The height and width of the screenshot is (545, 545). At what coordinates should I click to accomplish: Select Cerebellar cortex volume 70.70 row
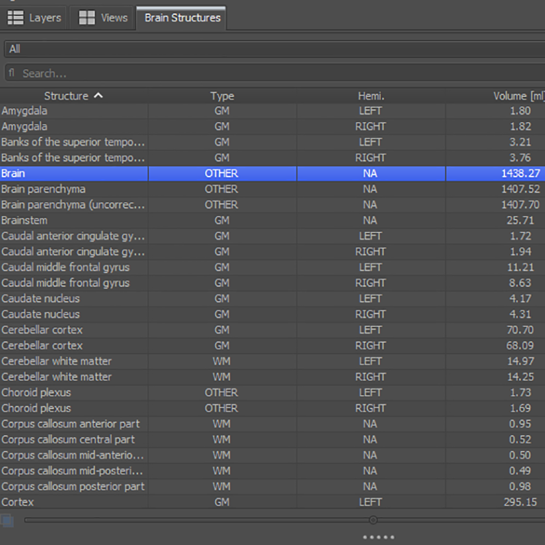pyautogui.click(x=272, y=330)
